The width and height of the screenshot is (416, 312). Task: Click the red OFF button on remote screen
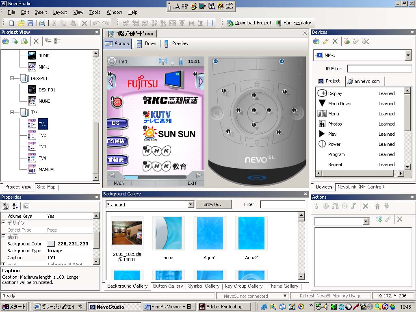[117, 102]
